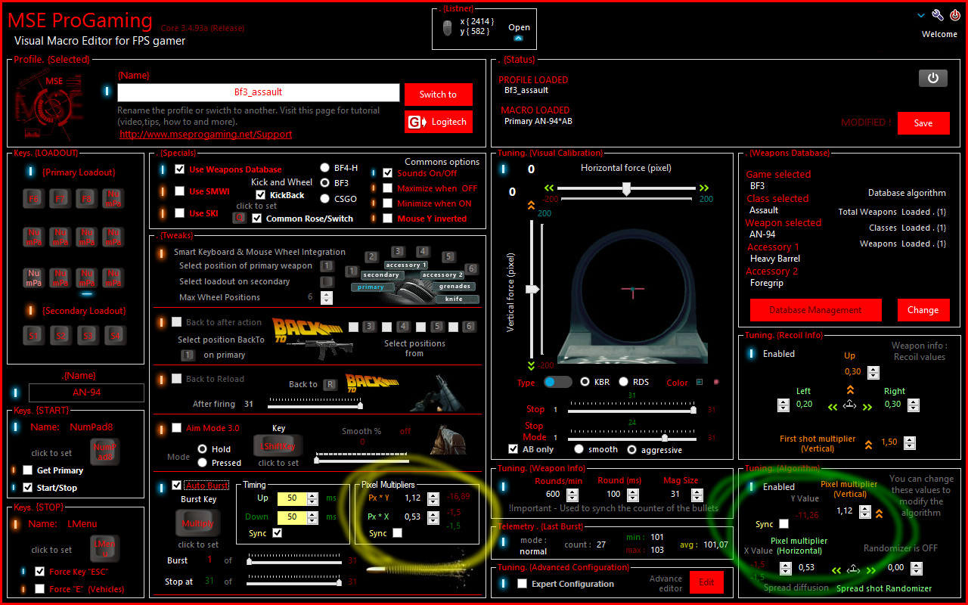
Task: Adjust the Up recoil value stepper
Action: [x=873, y=372]
